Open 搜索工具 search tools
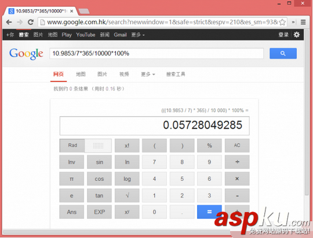Screen dimensions: 313x238 176,74
